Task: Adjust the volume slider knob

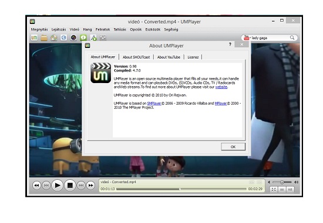Action: pos(282,182)
